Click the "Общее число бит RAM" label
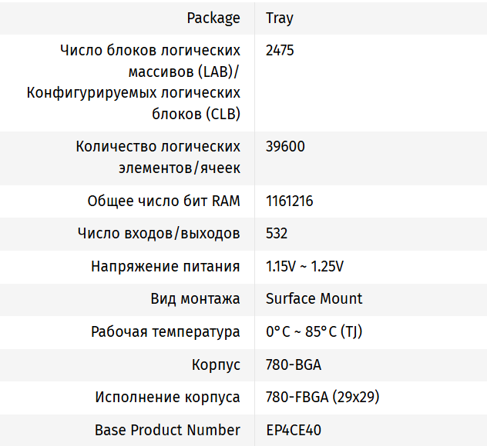Screen dimensions: 487x446 (x=163, y=201)
